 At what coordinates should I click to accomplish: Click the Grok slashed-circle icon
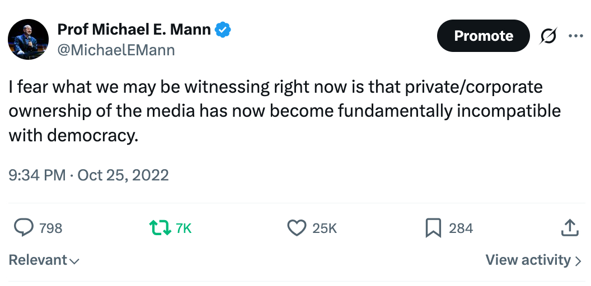coord(548,36)
